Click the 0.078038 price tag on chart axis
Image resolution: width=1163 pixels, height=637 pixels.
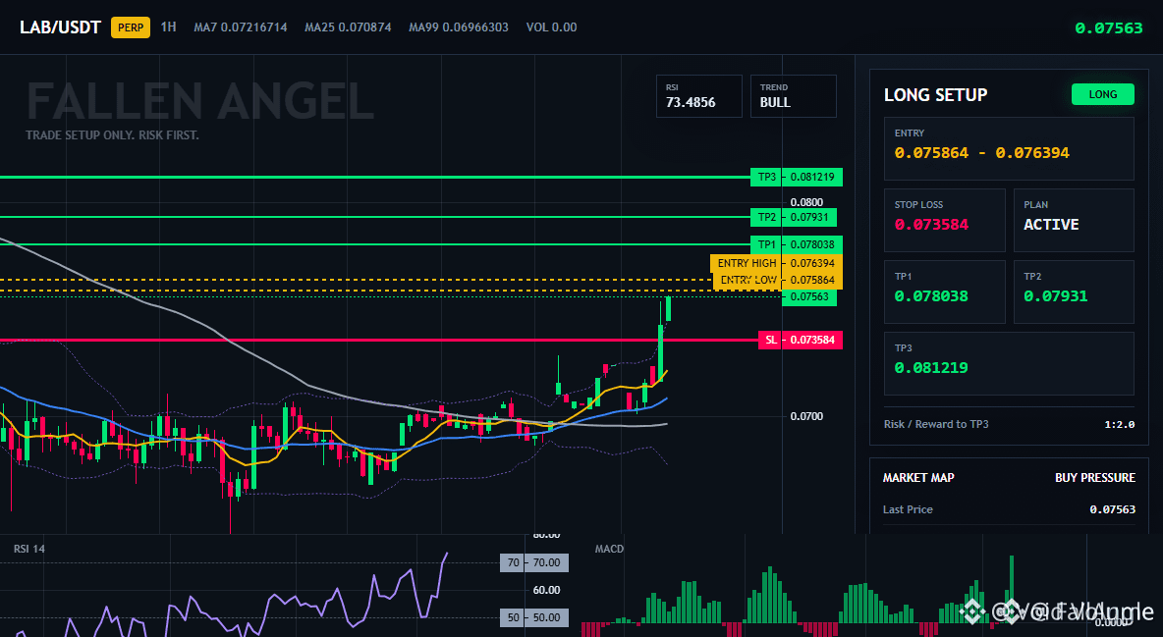point(812,244)
